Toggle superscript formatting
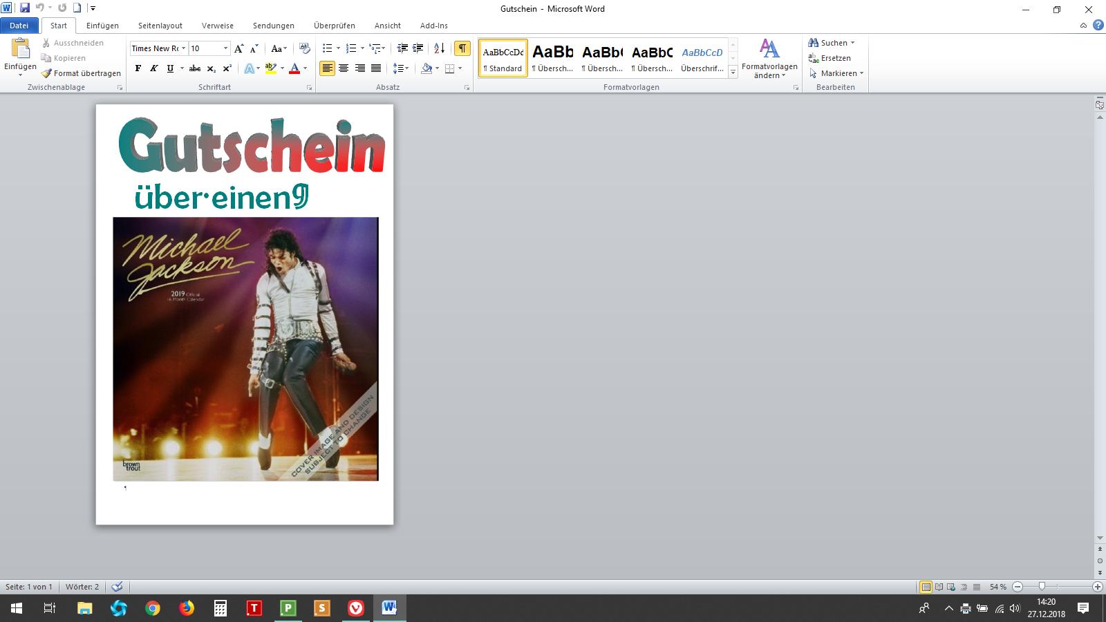 pos(227,68)
